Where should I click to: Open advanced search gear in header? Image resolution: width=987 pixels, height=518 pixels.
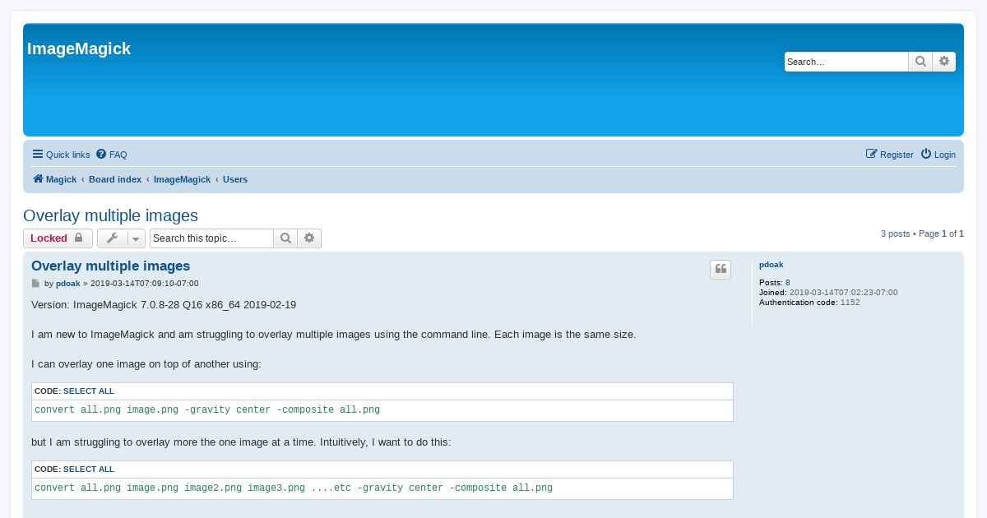[x=944, y=62]
